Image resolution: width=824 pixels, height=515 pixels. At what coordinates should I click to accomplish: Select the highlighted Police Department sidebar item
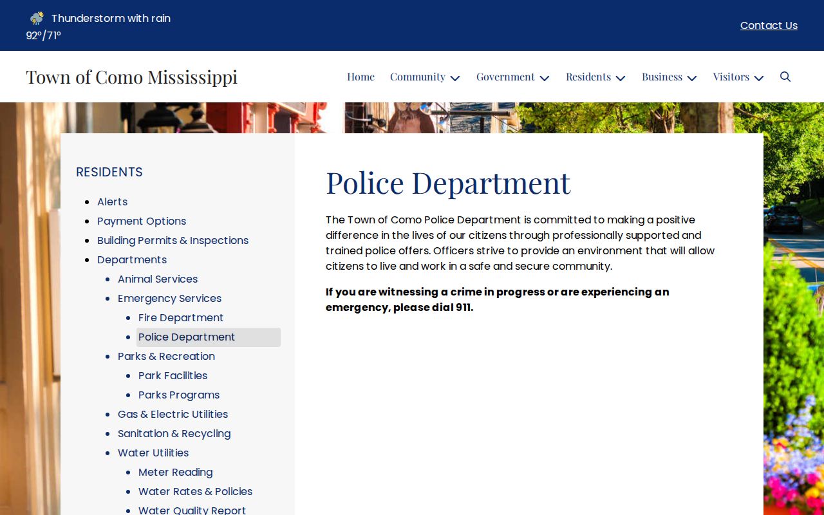click(x=209, y=337)
